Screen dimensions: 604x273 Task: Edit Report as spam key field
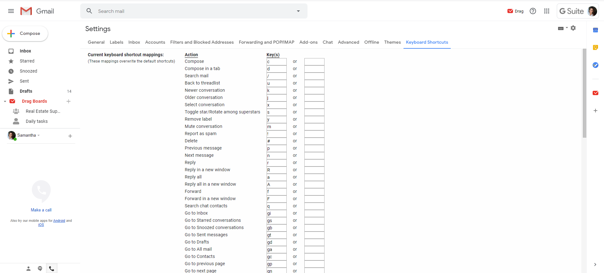point(277,134)
